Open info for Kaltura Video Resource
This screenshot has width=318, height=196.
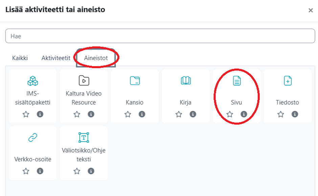pyautogui.click(x=91, y=114)
